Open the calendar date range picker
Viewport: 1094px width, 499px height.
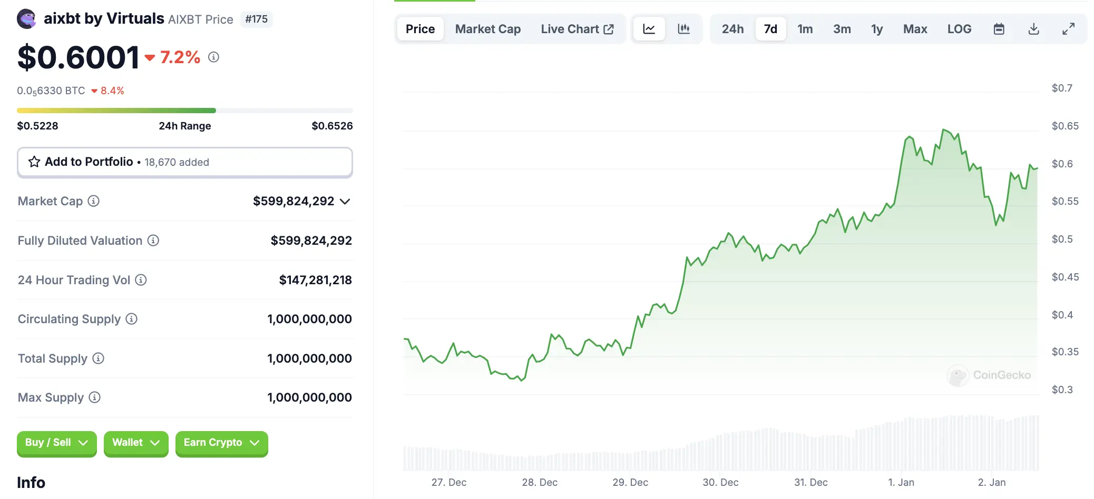pos(999,29)
